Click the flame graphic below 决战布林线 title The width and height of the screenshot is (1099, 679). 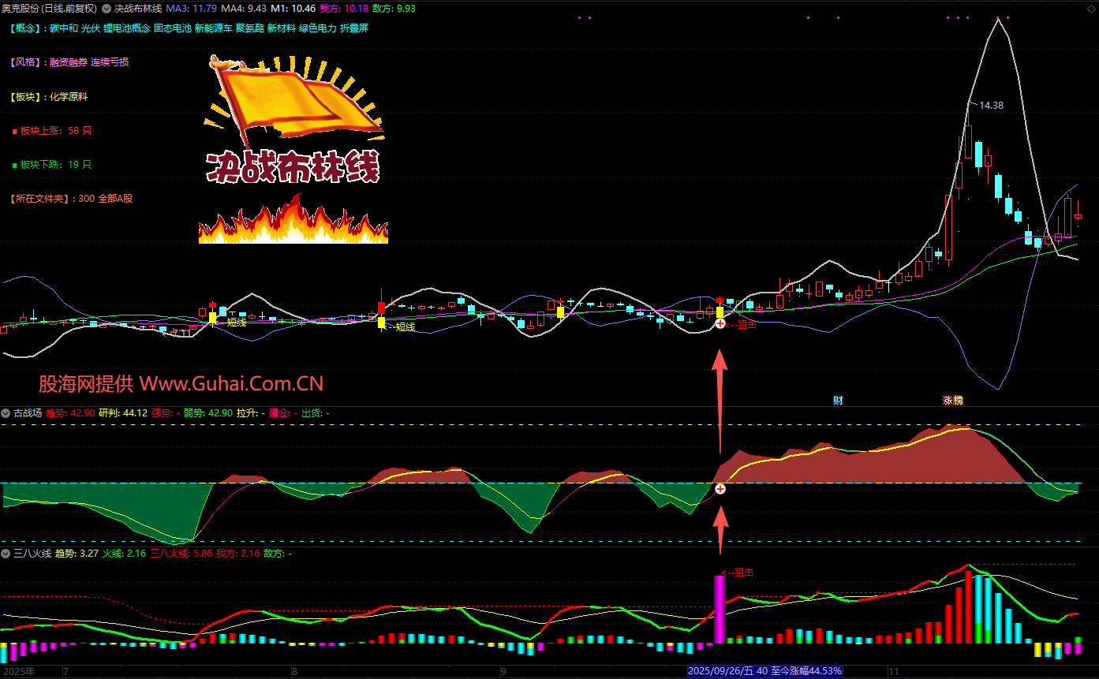[x=293, y=221]
